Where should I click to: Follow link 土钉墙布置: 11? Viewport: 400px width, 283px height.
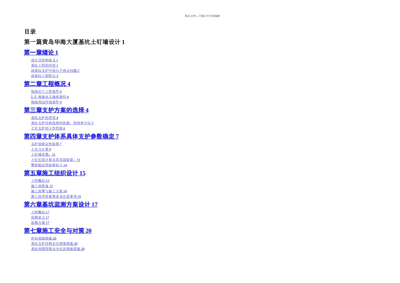[43, 155]
